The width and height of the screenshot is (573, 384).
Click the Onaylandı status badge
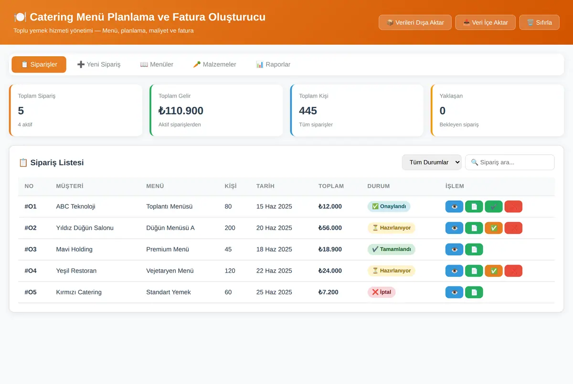coord(389,207)
